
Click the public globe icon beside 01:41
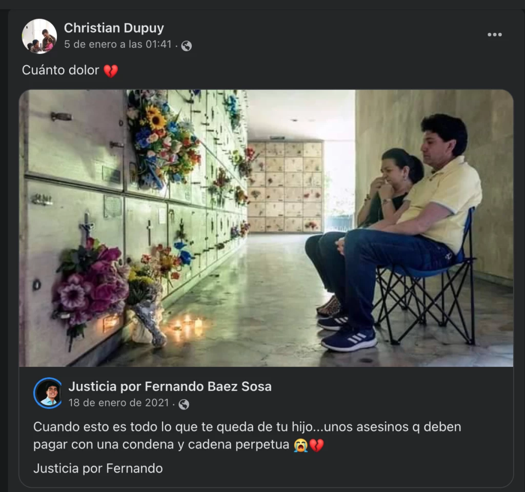point(187,46)
